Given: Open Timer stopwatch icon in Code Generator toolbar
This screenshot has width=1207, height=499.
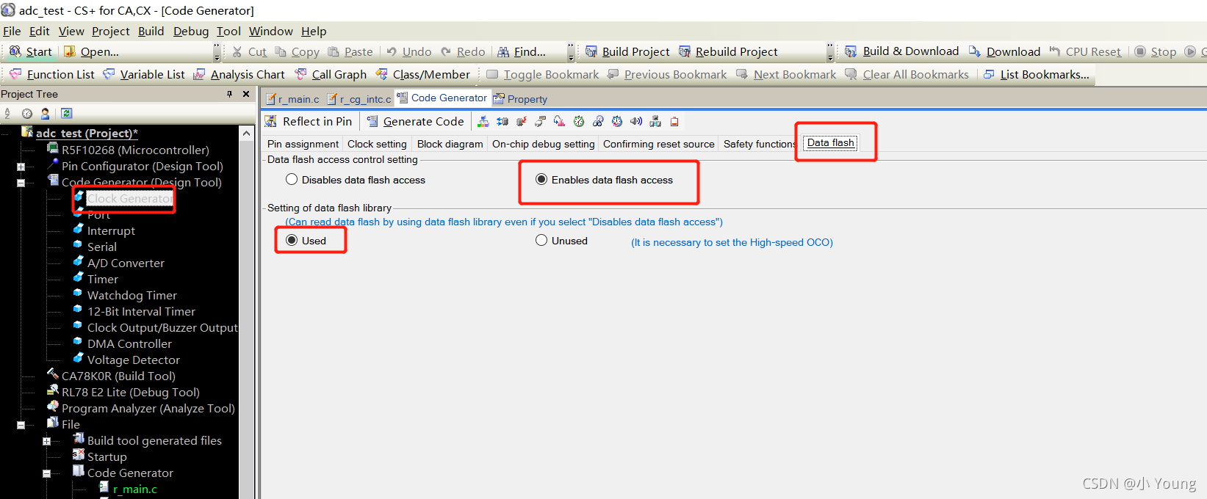Looking at the screenshot, I should 579,122.
